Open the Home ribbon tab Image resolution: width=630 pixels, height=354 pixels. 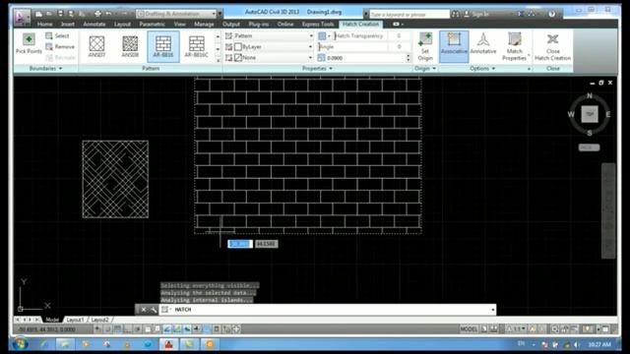click(x=44, y=24)
